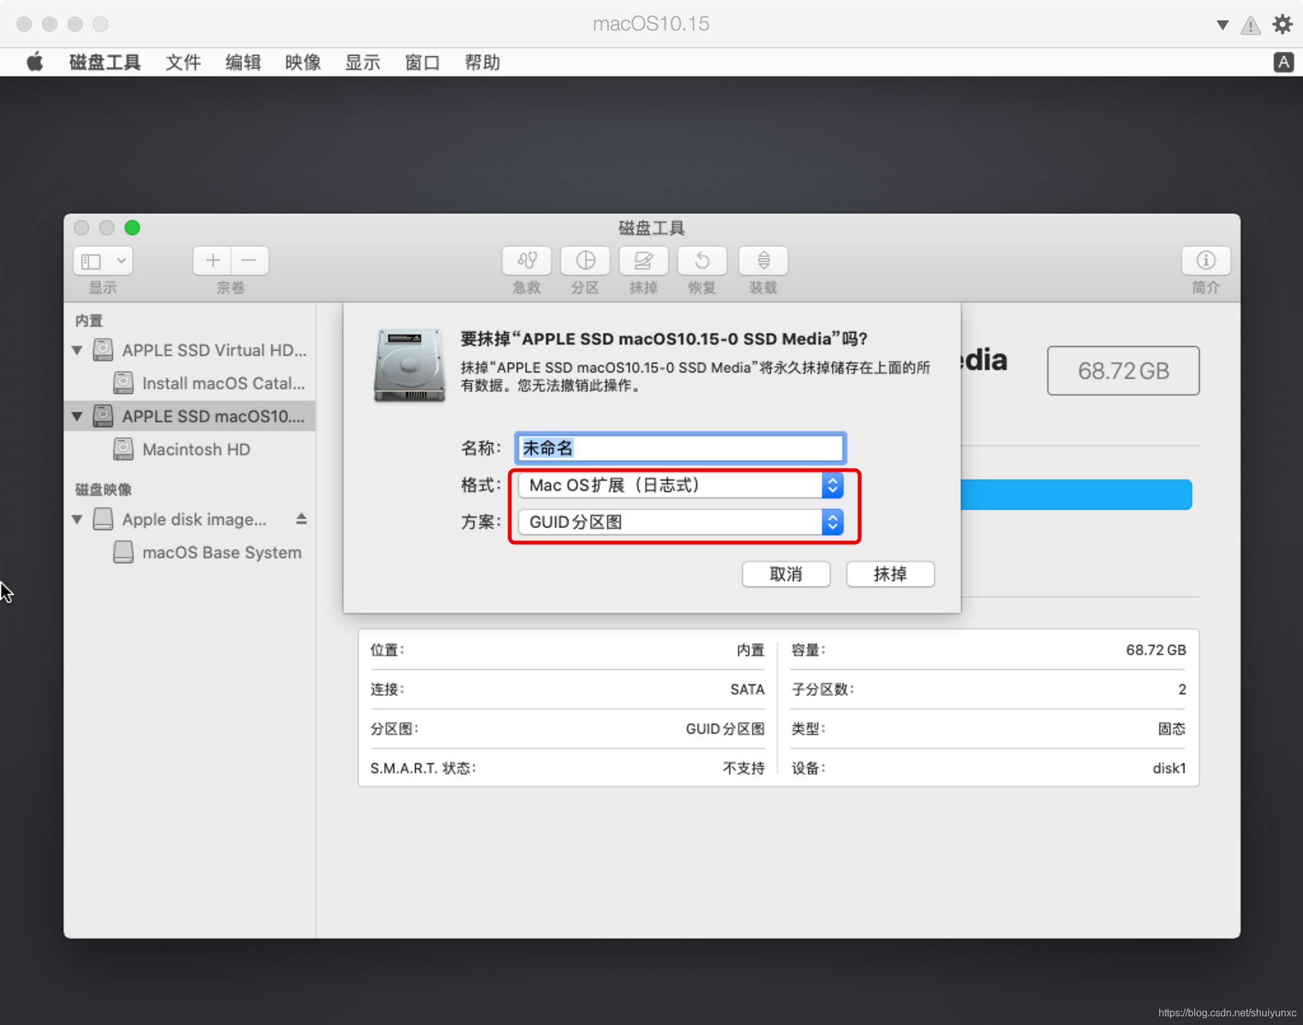The width and height of the screenshot is (1303, 1025).
Task: Collapse the APPLE SSD Virtual HD tree
Action: [78, 350]
